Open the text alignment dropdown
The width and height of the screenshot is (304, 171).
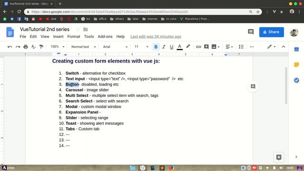229,47
